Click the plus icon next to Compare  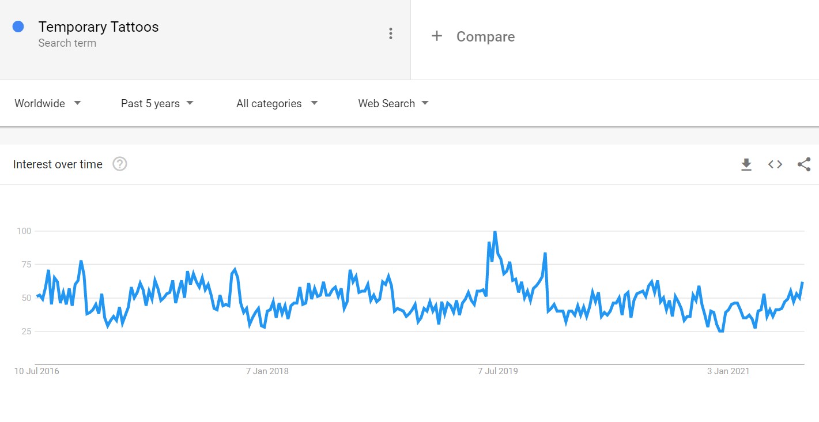click(437, 36)
